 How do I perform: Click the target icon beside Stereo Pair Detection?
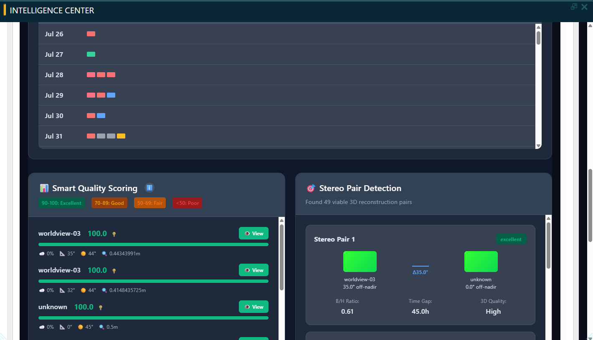click(311, 189)
